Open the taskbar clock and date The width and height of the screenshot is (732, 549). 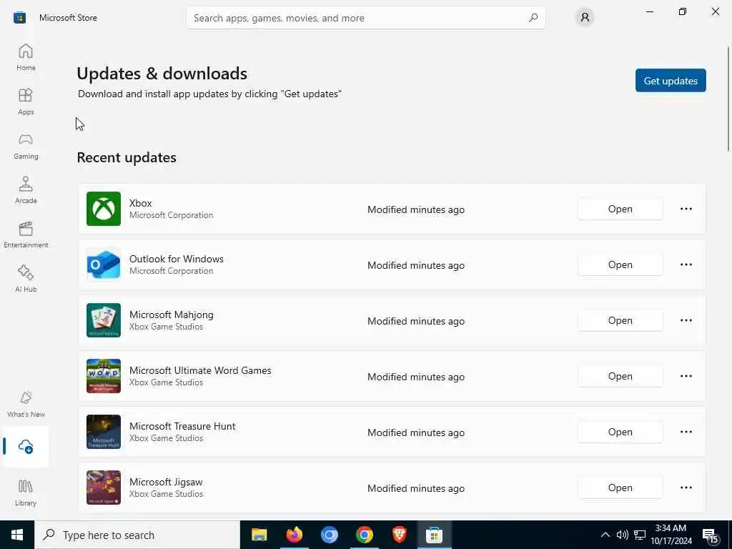[x=671, y=535]
